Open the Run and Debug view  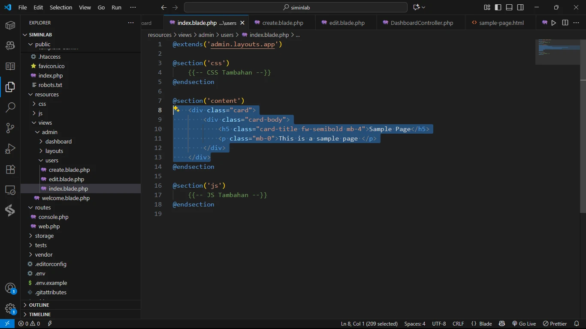click(x=10, y=149)
